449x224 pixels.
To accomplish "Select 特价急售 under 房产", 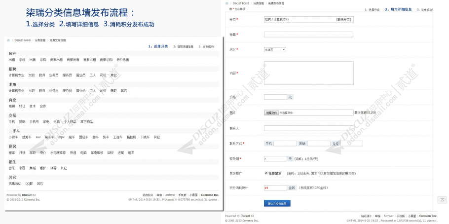I will tap(123, 60).
